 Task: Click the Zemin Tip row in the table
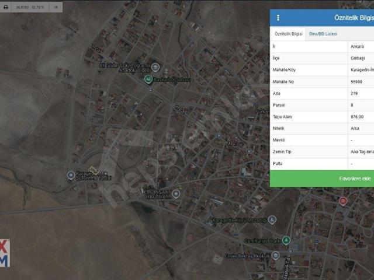(x=322, y=152)
